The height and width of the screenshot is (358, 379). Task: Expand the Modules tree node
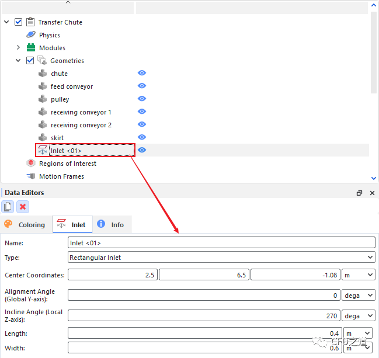click(x=18, y=48)
